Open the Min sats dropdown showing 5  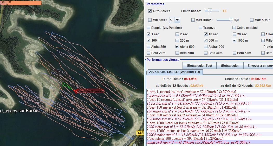(x=177, y=20)
